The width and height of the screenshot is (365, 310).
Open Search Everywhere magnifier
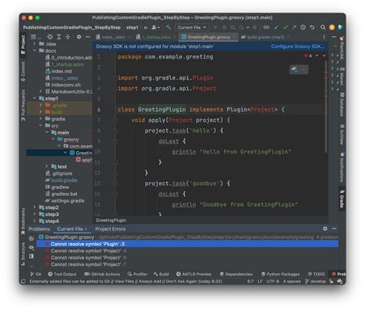click(x=323, y=27)
